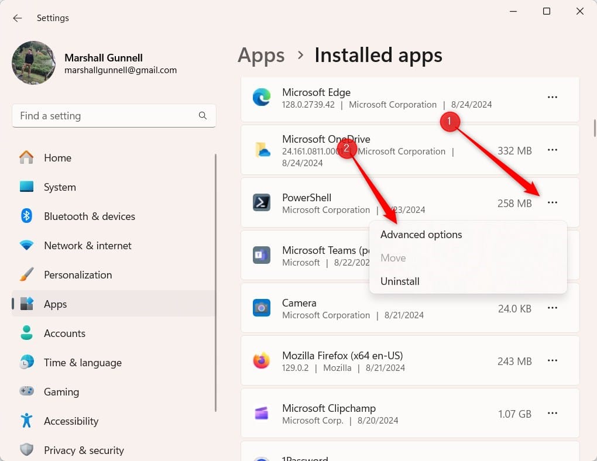Viewport: 597px width, 461px height.
Task: Focus the Find a setting search box
Action: point(114,116)
